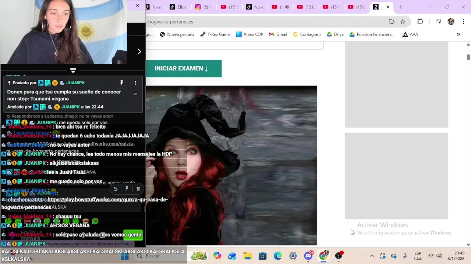Viewport: 471px width, 264px height.
Task: Close the stream panel with the X button
Action: click(x=138, y=5)
